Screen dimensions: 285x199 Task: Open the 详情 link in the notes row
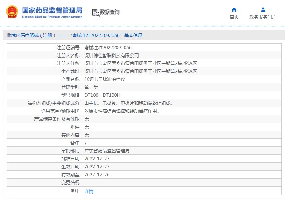click(89, 191)
